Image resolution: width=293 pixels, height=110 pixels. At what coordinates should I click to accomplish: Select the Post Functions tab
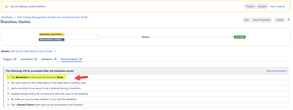pyautogui.click(x=72, y=59)
